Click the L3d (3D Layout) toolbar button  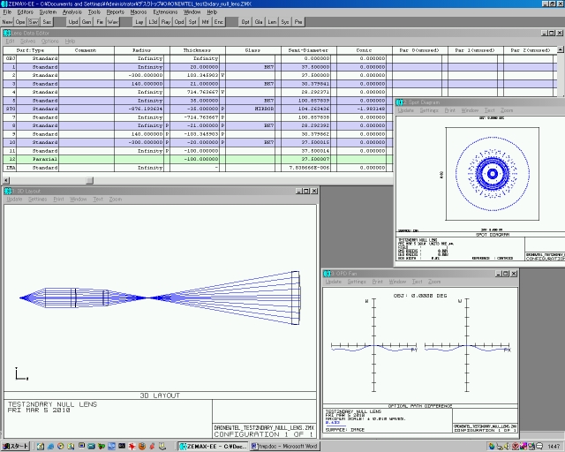click(153, 22)
